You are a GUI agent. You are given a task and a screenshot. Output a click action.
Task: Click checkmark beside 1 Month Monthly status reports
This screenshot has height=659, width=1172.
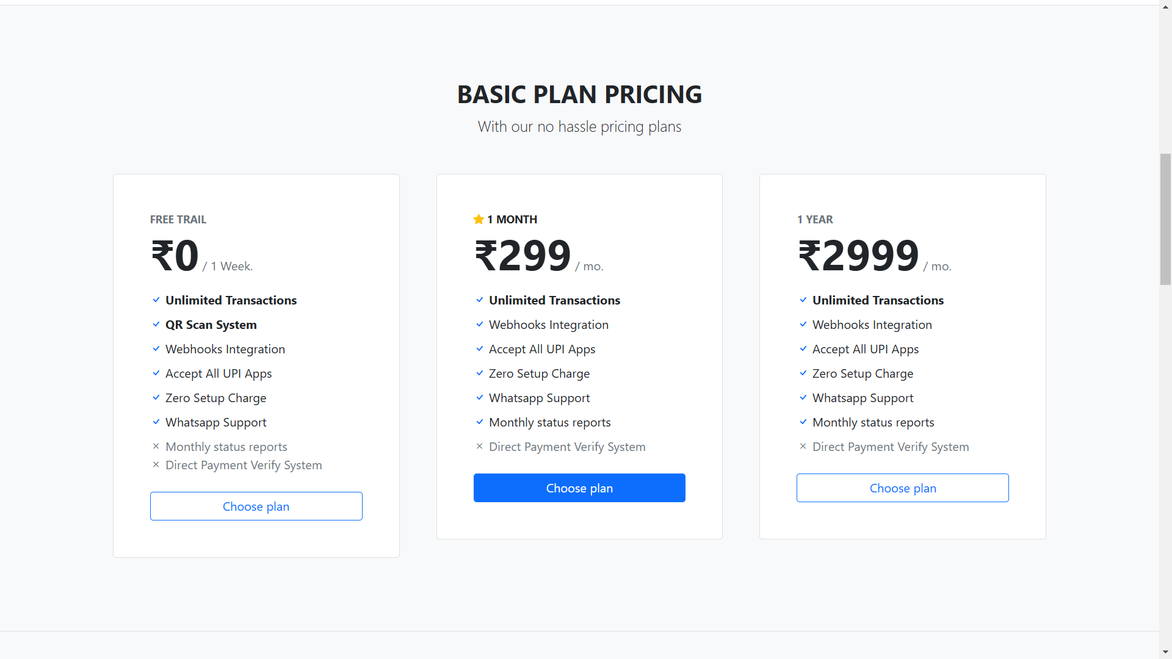(480, 422)
